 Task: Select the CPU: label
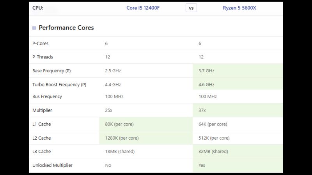coord(38,8)
